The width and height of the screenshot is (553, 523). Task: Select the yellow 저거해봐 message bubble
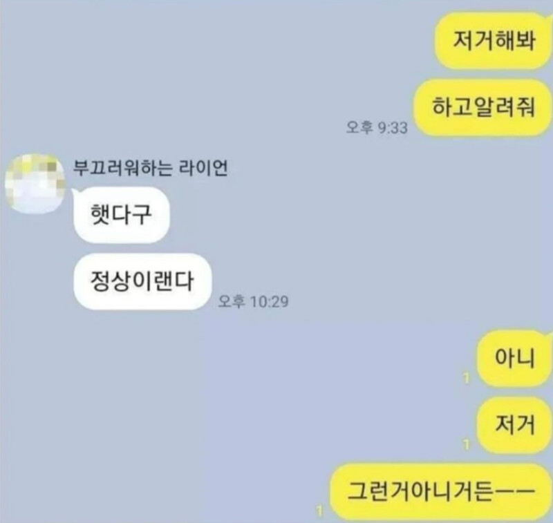coord(493,41)
